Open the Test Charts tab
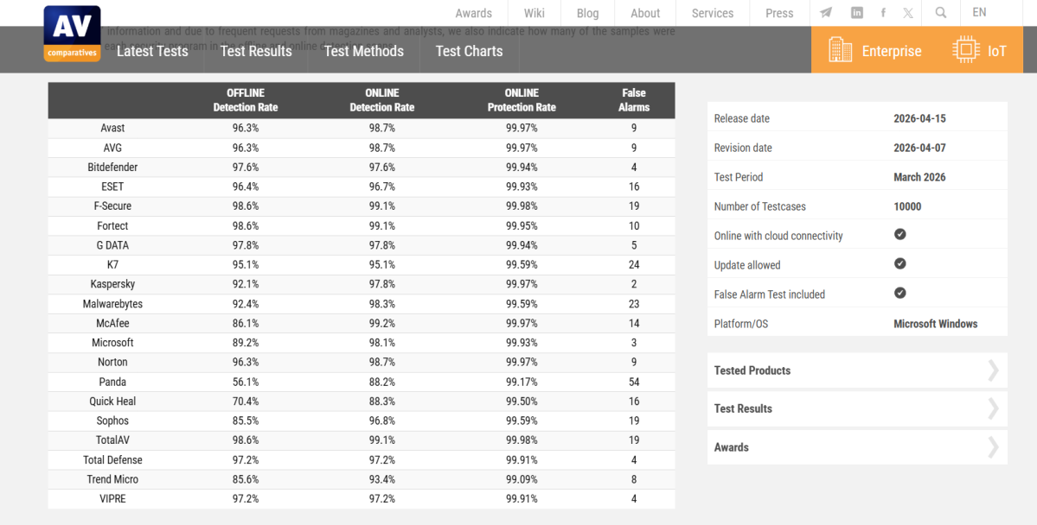This screenshot has height=525, width=1037. [x=468, y=51]
